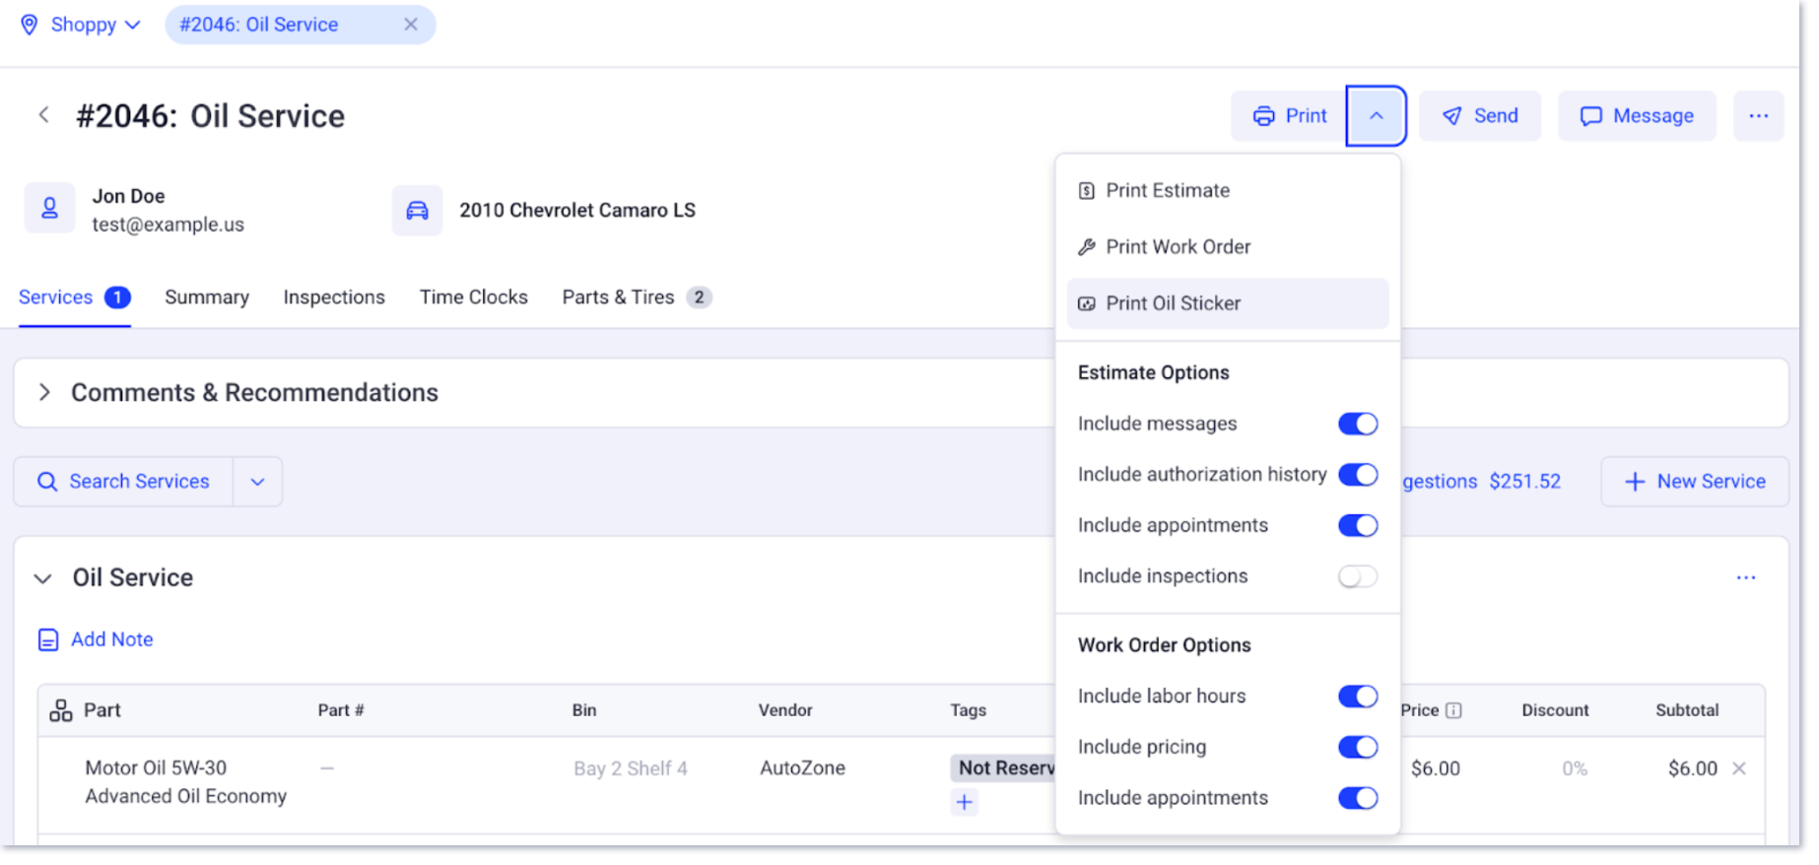Click the $6.00 subtotal value
The image size is (1819, 865).
point(1693,768)
